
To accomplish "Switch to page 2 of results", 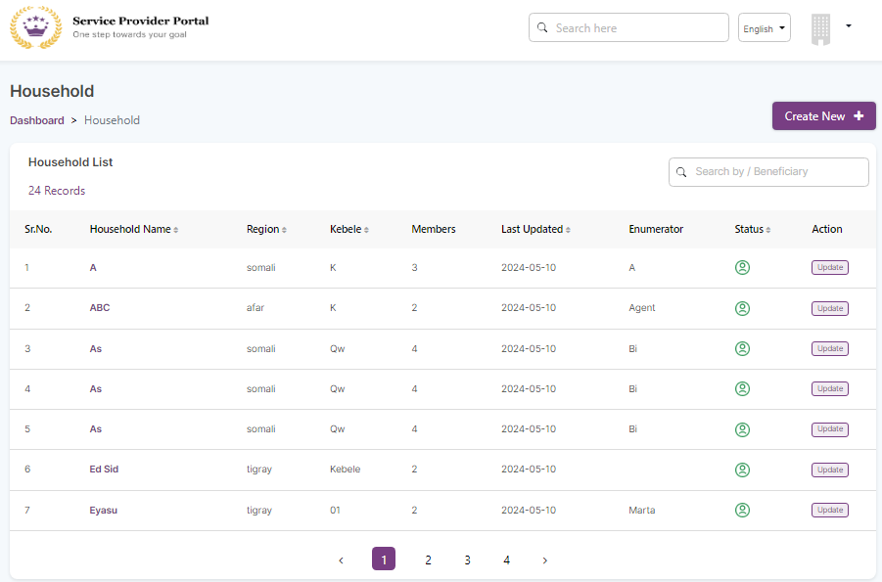I will pos(428,560).
